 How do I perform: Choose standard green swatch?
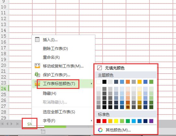pos(128,121)
